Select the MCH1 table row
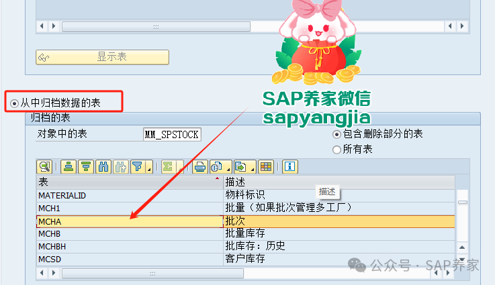Screen dimensions: 495x285 click(x=130, y=209)
